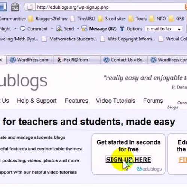
Task: Click the TAG toolbar icon
Action: [x=15, y=7]
